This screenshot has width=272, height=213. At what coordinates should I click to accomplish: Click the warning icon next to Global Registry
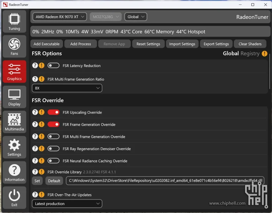pos(264,54)
